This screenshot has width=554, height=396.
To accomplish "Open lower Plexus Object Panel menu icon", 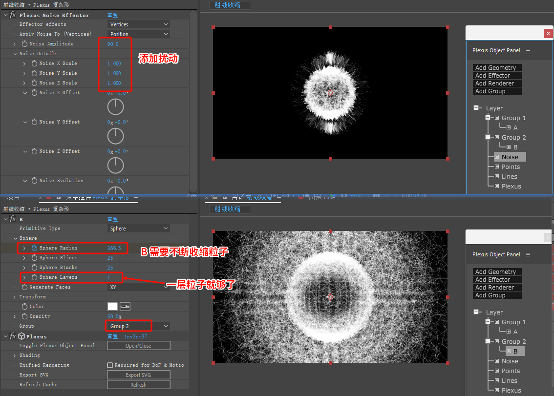I will click(x=528, y=255).
